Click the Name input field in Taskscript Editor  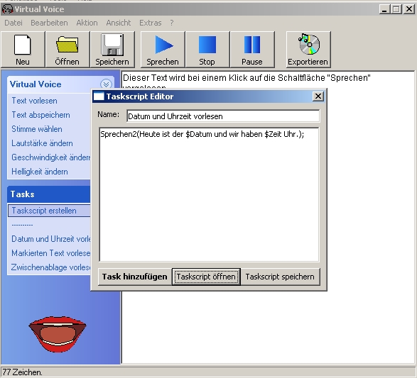tap(223, 116)
